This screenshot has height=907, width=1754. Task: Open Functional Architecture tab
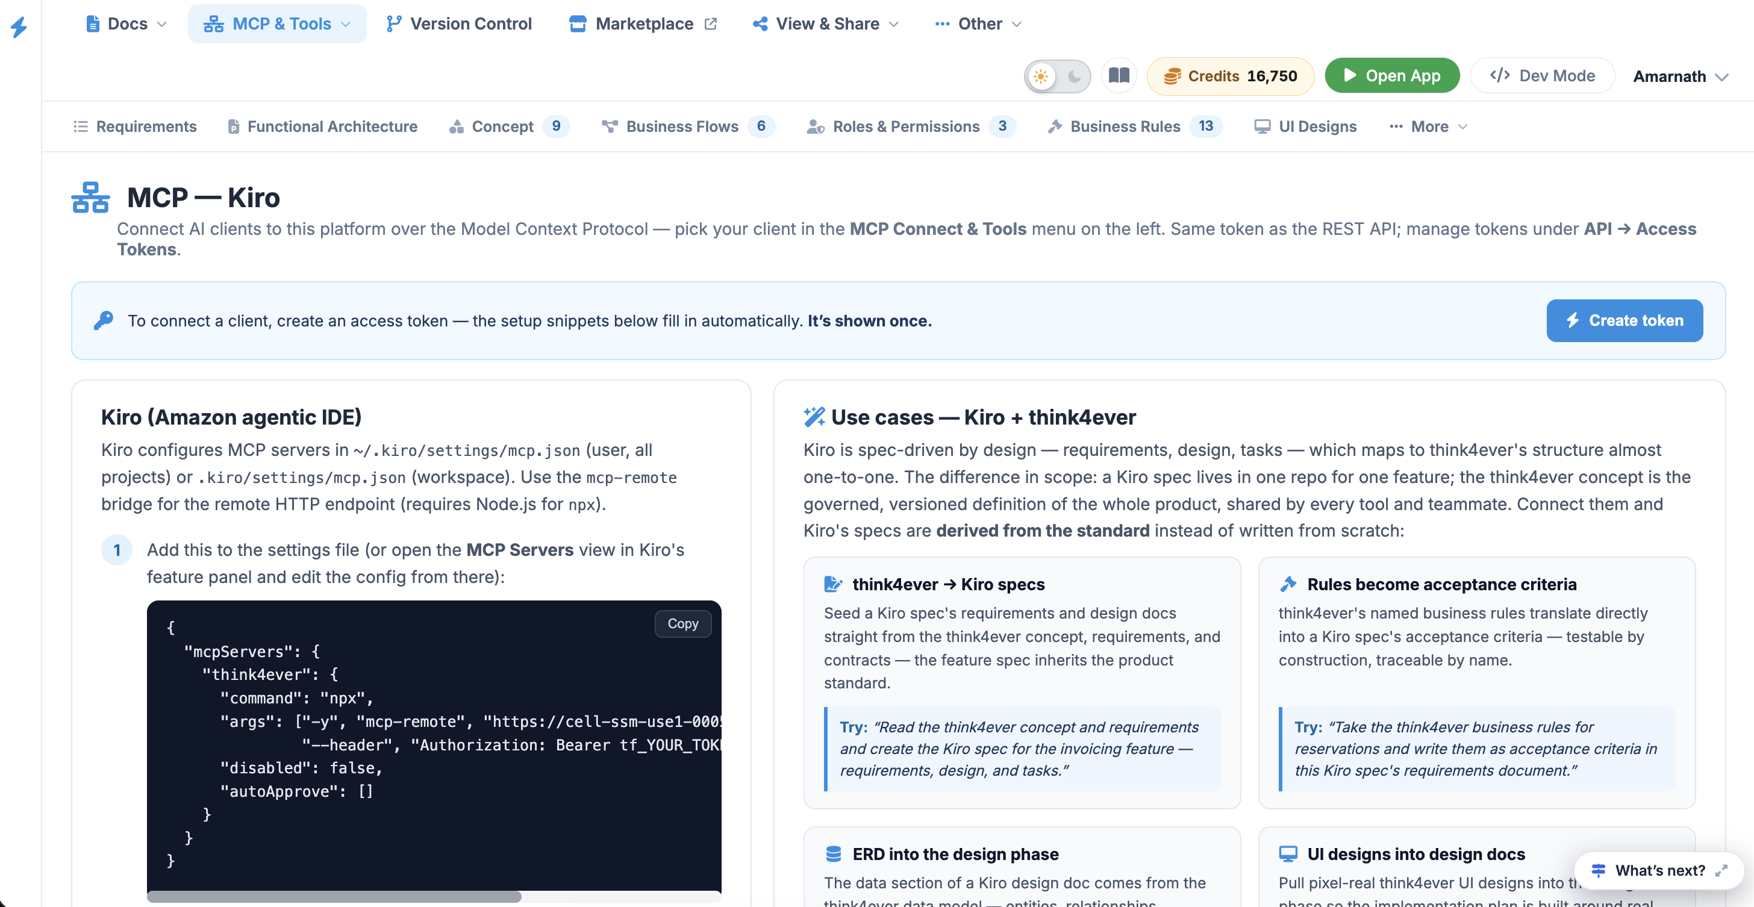pyautogui.click(x=322, y=126)
